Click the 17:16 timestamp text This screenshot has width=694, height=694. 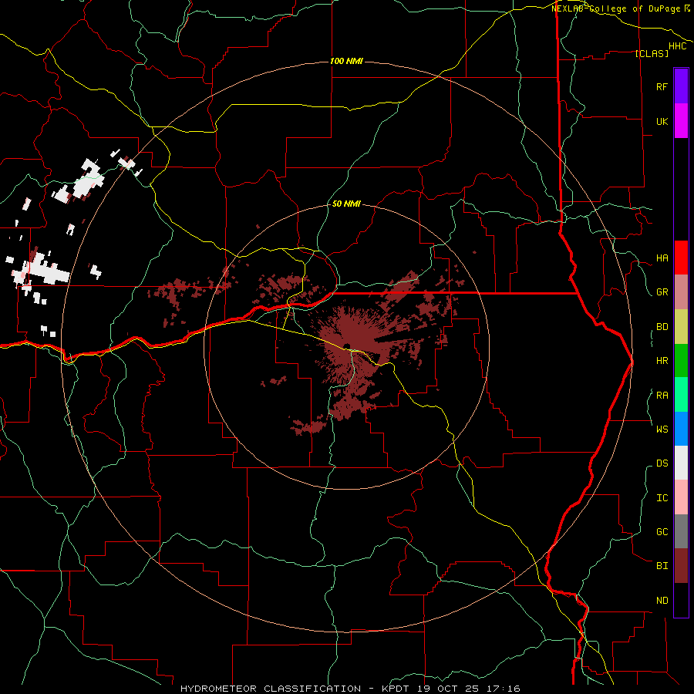click(x=502, y=689)
